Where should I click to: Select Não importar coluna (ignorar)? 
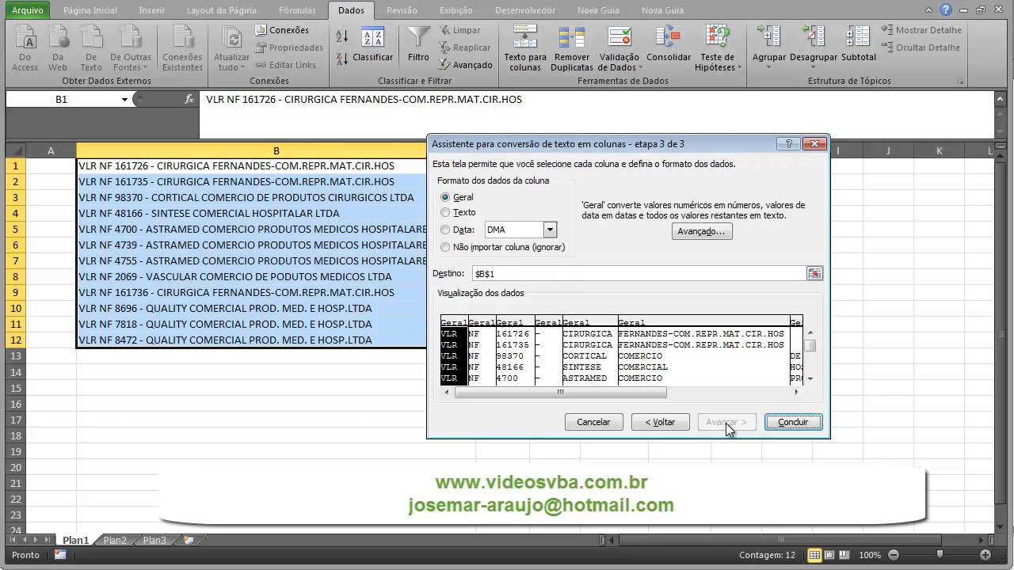(x=445, y=247)
